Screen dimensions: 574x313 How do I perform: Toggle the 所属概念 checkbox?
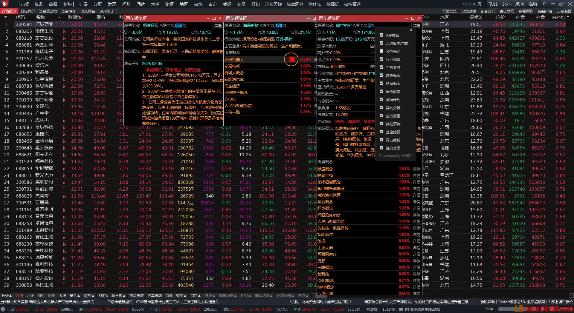pyautogui.click(x=381, y=84)
